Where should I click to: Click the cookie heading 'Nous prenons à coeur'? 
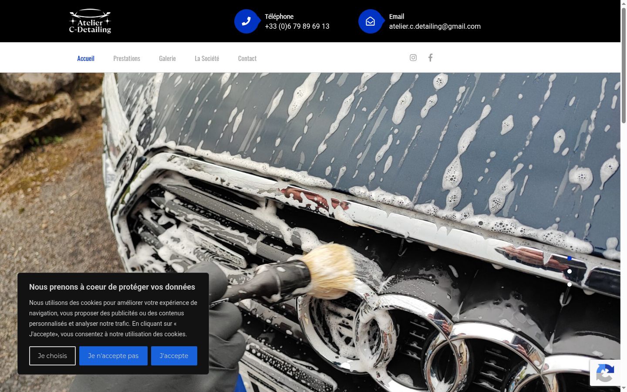click(112, 287)
